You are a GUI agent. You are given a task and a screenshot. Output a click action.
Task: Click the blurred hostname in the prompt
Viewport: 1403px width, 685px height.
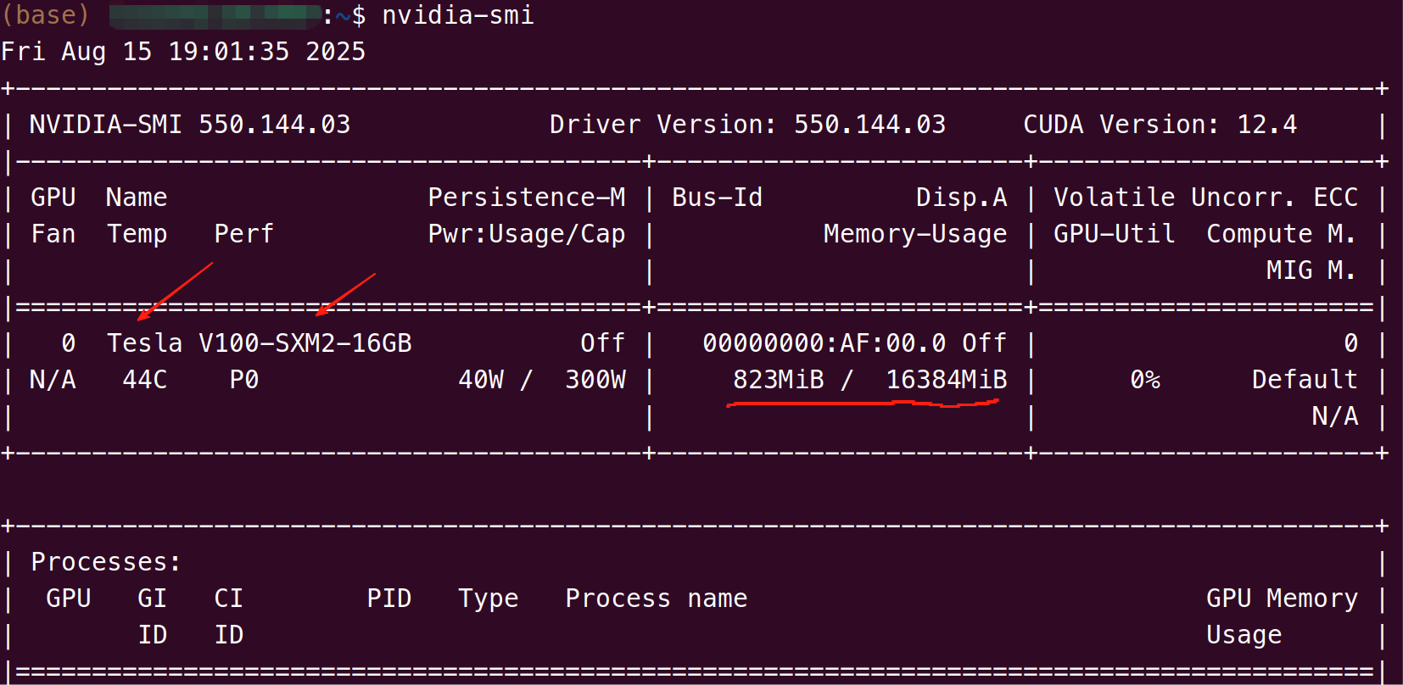point(215,15)
